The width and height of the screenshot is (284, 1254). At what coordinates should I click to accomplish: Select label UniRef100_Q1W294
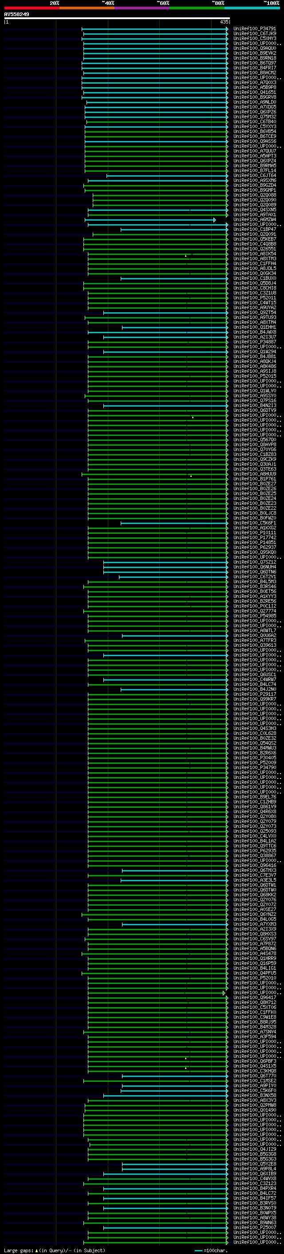[254, 351]
